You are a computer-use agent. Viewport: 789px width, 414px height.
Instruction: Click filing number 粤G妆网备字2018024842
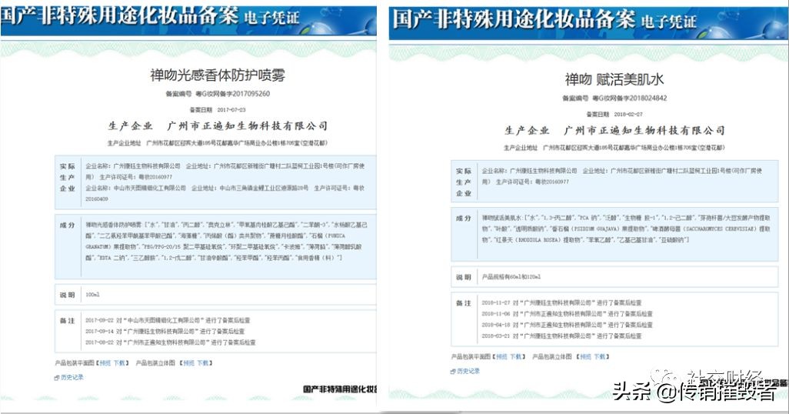point(630,98)
